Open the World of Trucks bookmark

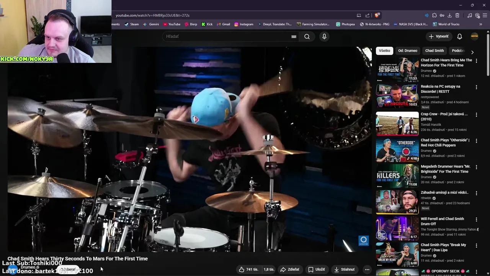(x=446, y=24)
